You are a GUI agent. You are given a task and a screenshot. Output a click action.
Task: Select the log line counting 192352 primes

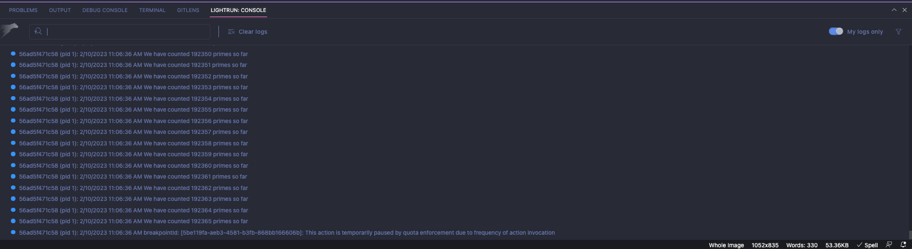pos(133,76)
